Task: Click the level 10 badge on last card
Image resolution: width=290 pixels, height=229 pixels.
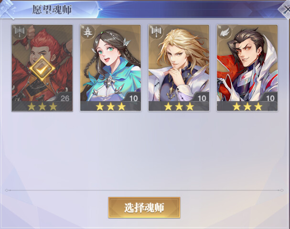Action: [x=270, y=98]
